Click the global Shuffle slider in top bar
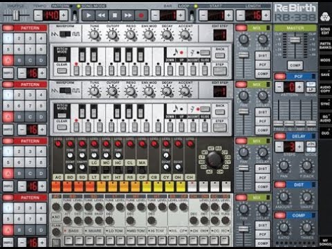Image resolution: width=332 pixels, height=249 pixels. pyautogui.click(x=16, y=15)
